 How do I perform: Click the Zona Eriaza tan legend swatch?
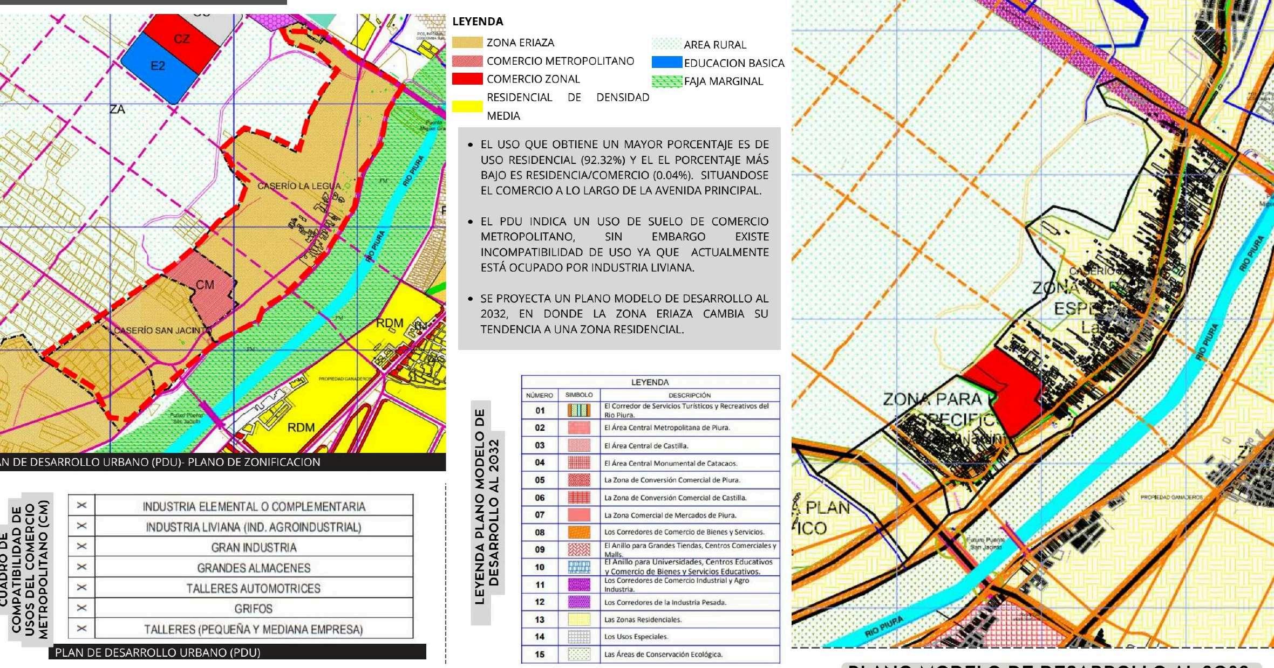[x=467, y=43]
